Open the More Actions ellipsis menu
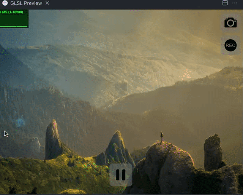 click(x=235, y=3)
